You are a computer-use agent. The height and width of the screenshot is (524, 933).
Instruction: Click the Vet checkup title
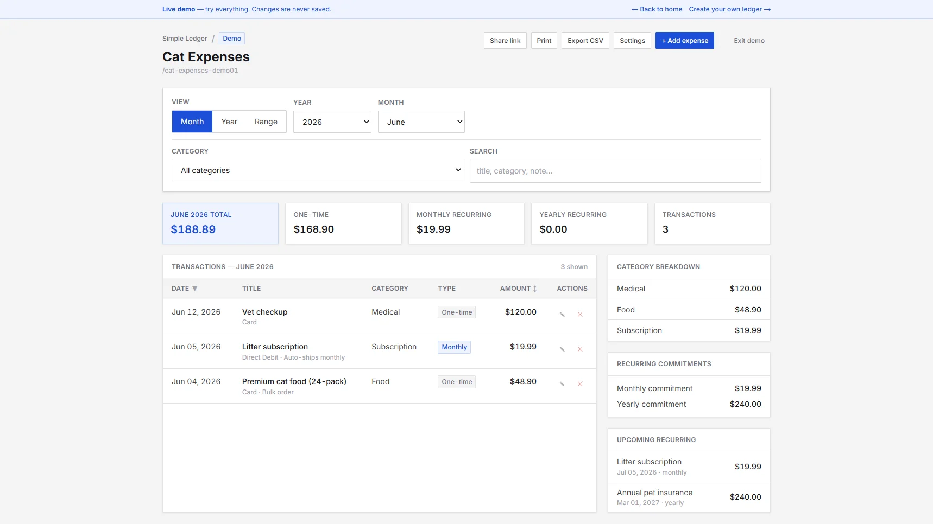(264, 312)
